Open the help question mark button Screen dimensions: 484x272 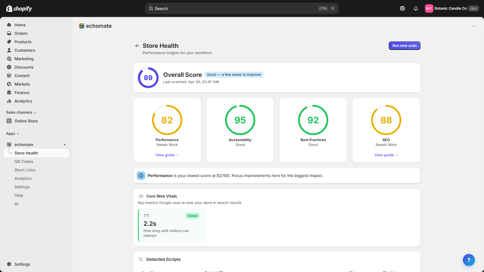[469, 260]
